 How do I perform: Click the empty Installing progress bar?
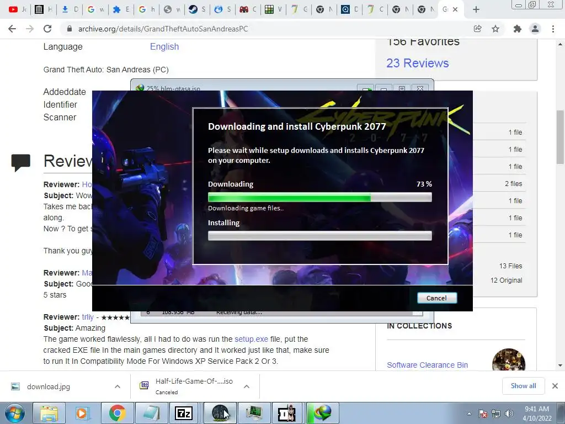(319, 236)
